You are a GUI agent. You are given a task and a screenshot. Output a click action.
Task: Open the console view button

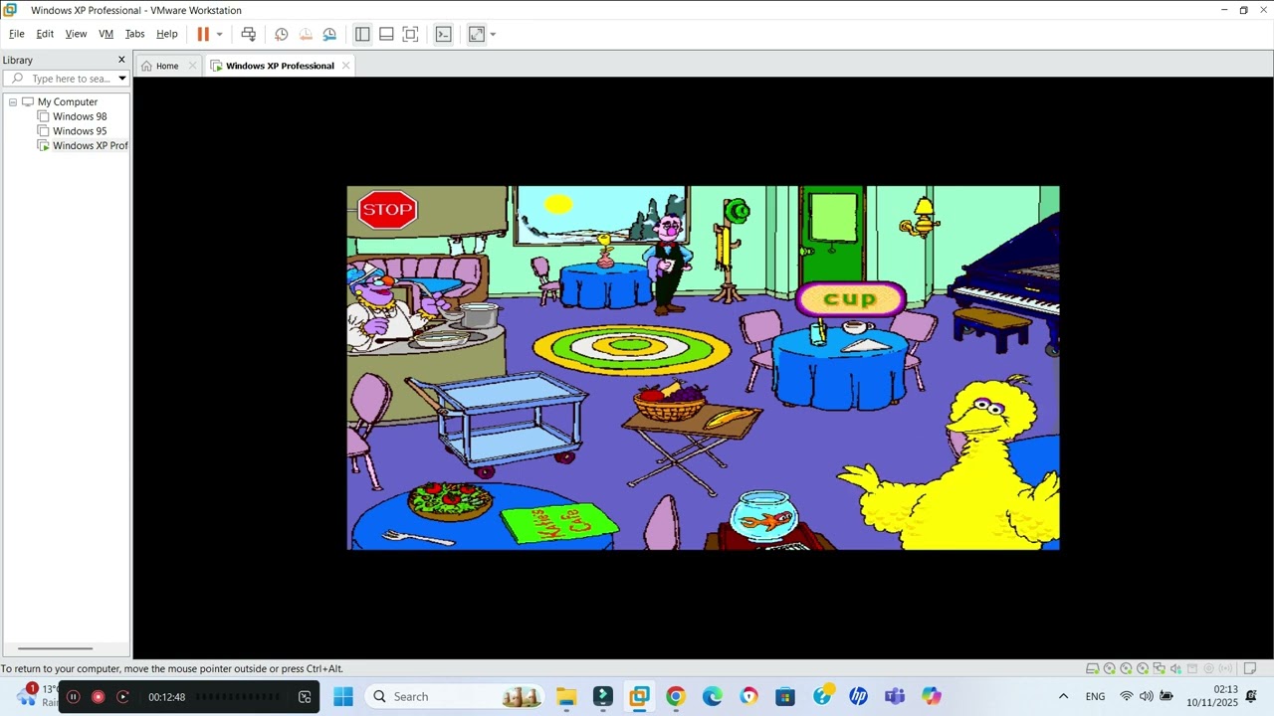tap(444, 34)
